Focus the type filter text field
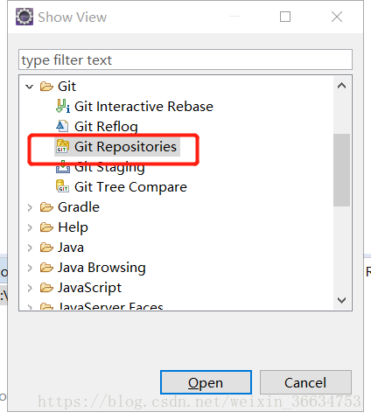The width and height of the screenshot is (371, 419). coord(185,59)
